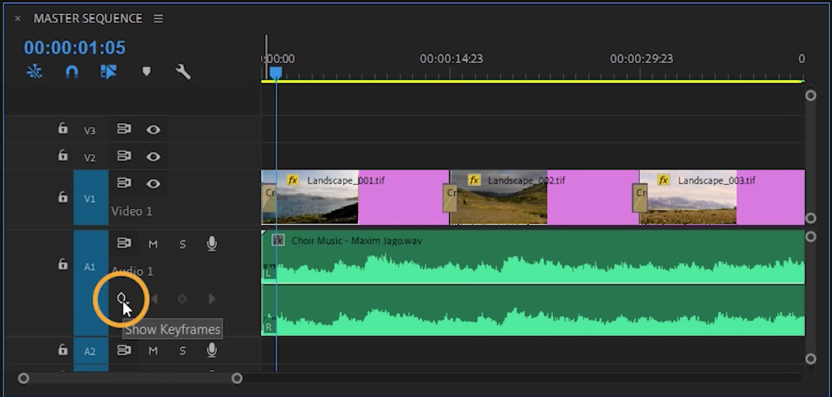Solo track A1
Image resolution: width=832 pixels, height=397 pixels.
[x=183, y=244]
